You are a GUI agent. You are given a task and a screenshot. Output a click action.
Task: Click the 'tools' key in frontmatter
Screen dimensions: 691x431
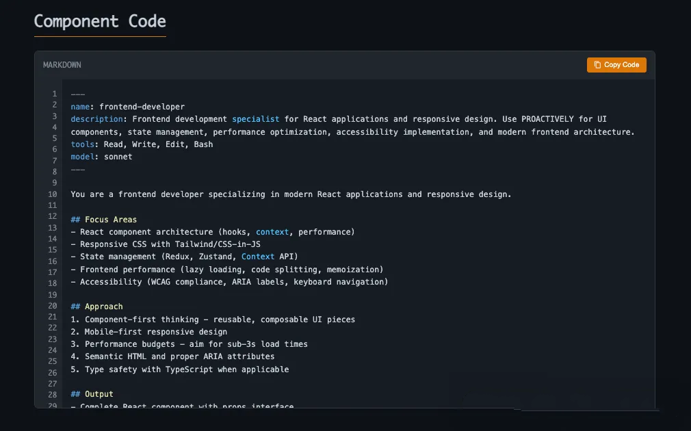(82, 144)
